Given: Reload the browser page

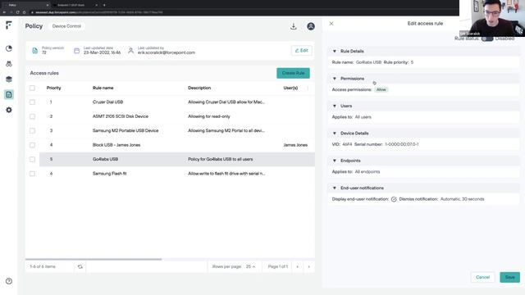Looking at the screenshot, I should [17, 12].
